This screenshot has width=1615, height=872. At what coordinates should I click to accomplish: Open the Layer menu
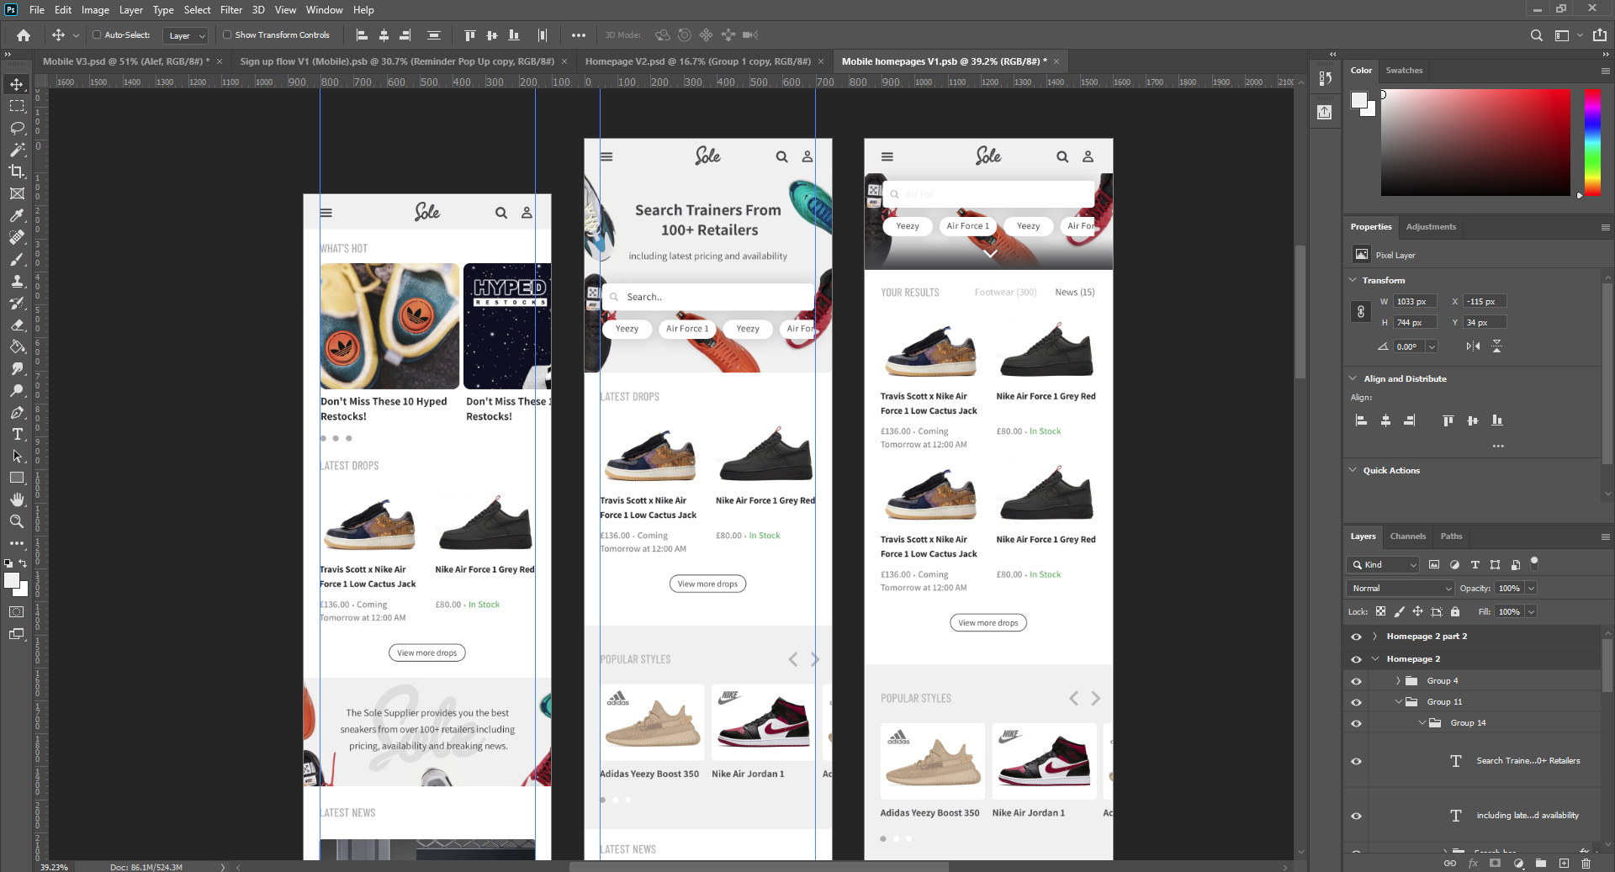pyautogui.click(x=131, y=10)
